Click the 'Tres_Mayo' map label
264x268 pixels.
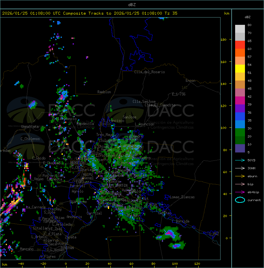point(105,135)
